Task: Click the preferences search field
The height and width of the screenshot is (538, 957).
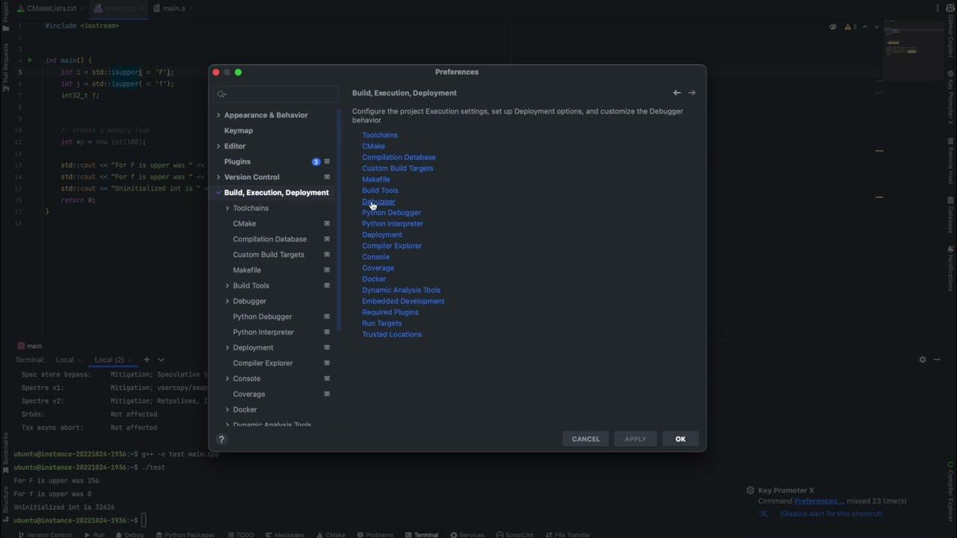Action: [x=277, y=94]
